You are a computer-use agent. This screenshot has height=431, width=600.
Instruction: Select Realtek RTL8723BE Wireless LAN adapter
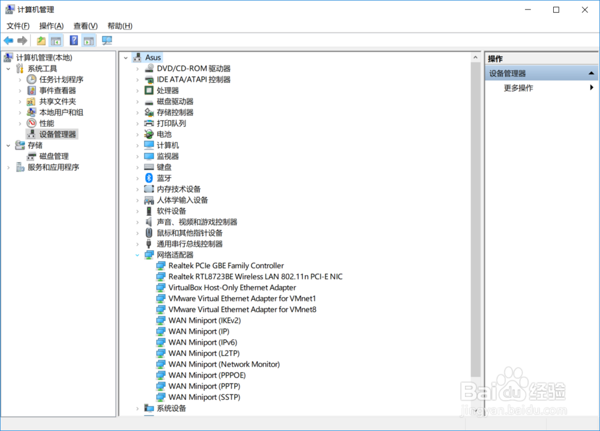[x=255, y=276]
